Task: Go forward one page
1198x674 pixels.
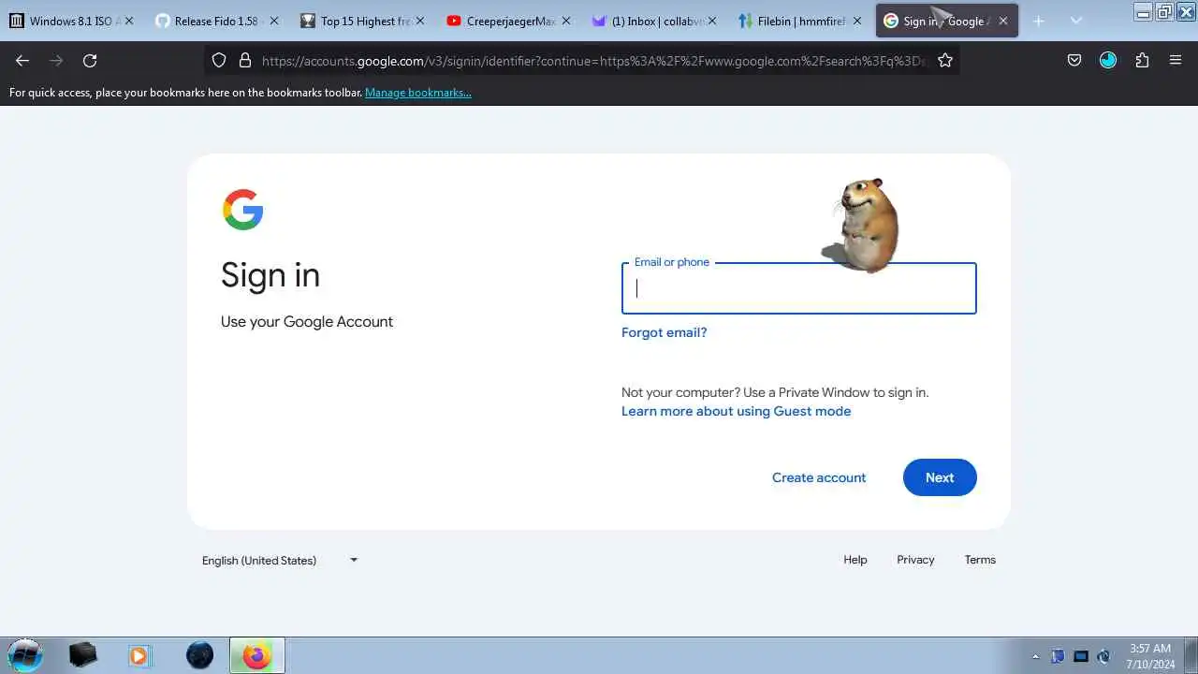Action: coord(56,60)
